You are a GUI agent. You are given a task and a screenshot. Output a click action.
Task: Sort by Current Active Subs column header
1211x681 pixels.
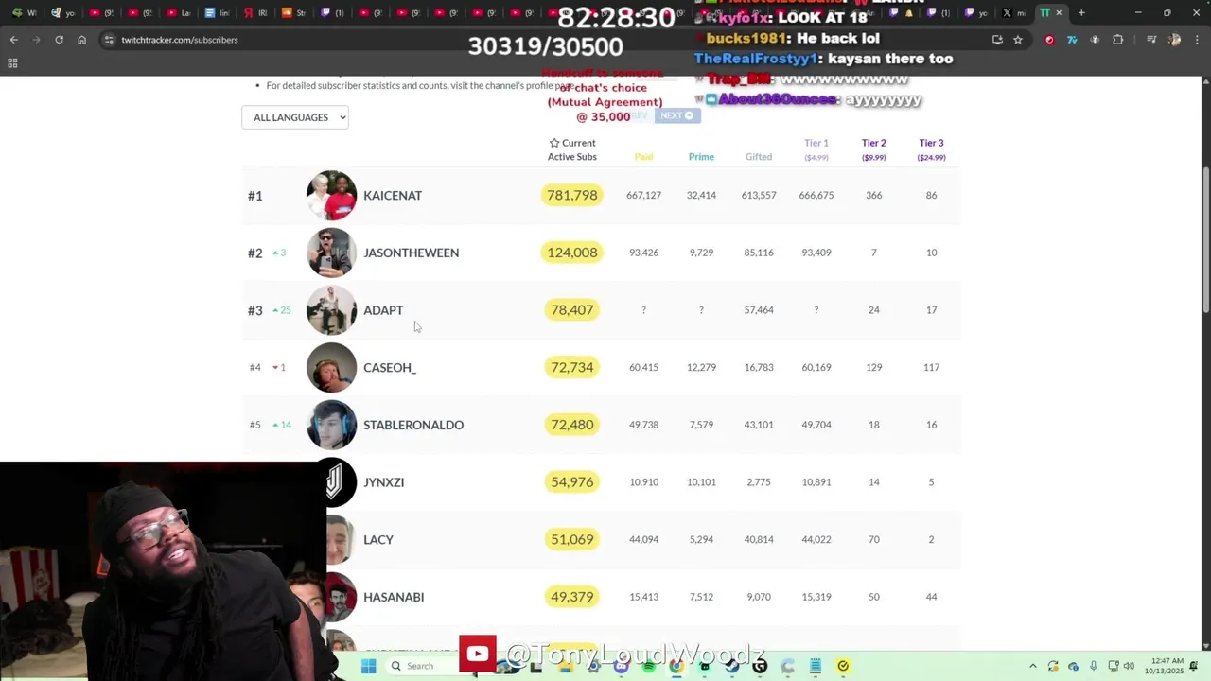[572, 149]
